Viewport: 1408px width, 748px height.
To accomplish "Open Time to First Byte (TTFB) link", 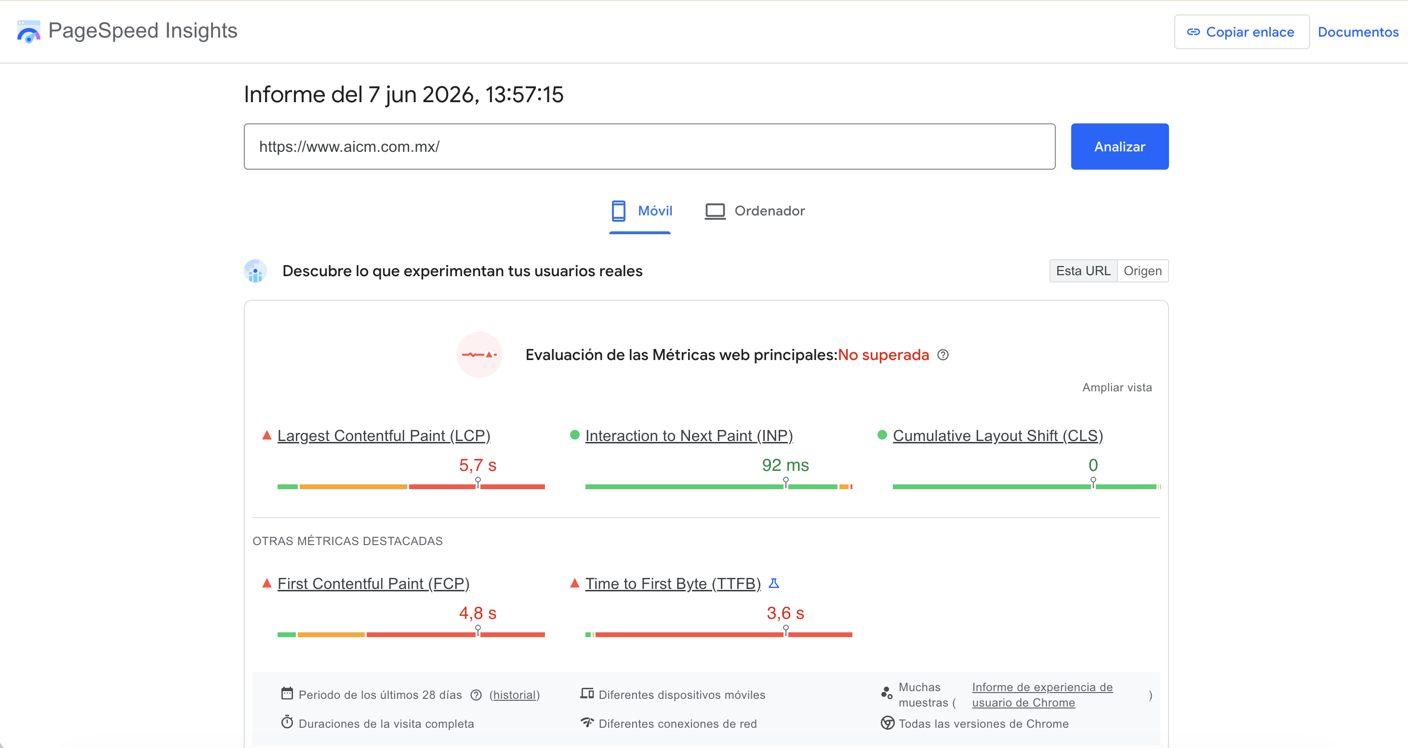I will point(673,584).
